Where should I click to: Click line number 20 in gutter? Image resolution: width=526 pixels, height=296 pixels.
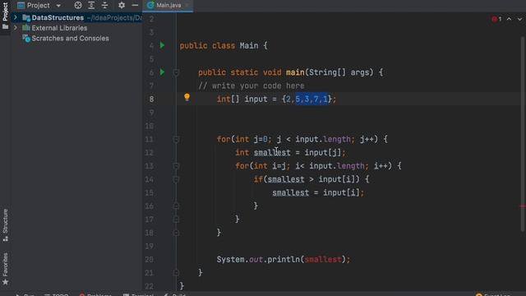click(150, 260)
